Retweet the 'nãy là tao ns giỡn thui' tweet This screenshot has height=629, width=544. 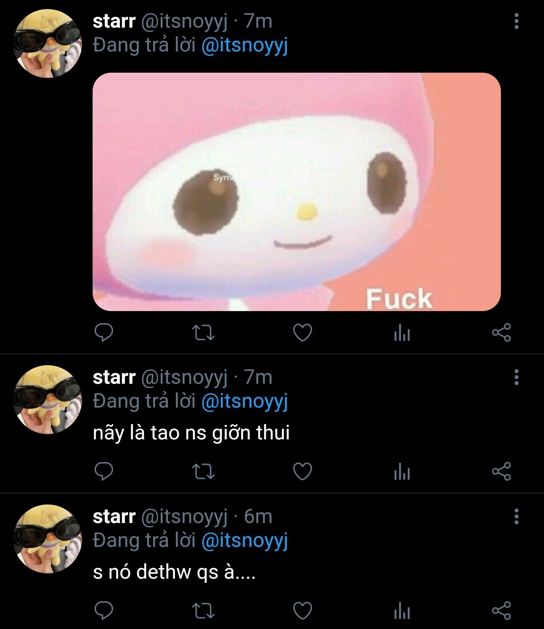coord(203,472)
